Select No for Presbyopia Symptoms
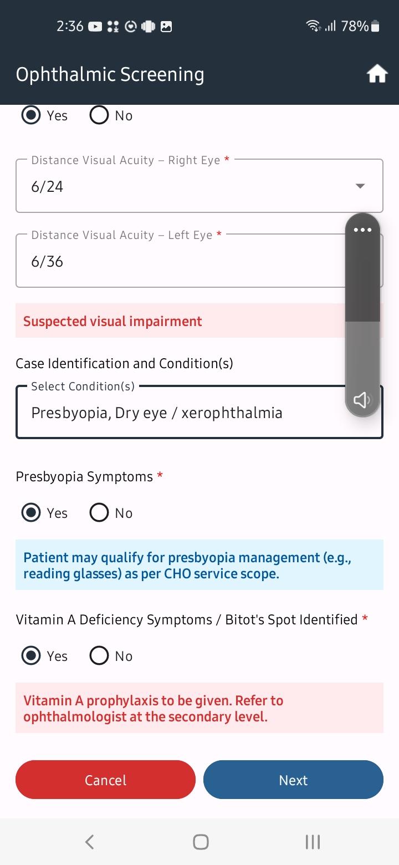 click(99, 513)
